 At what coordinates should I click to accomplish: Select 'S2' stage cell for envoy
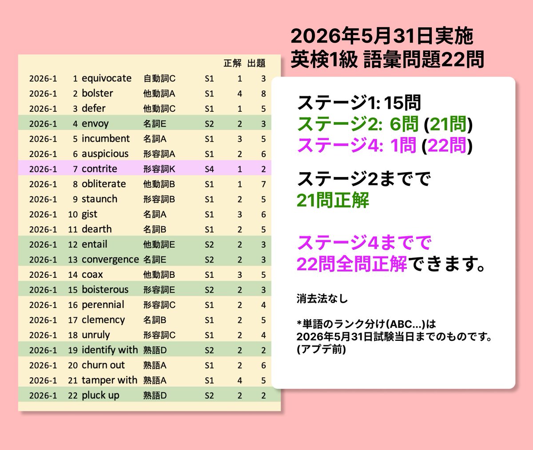[x=209, y=124]
